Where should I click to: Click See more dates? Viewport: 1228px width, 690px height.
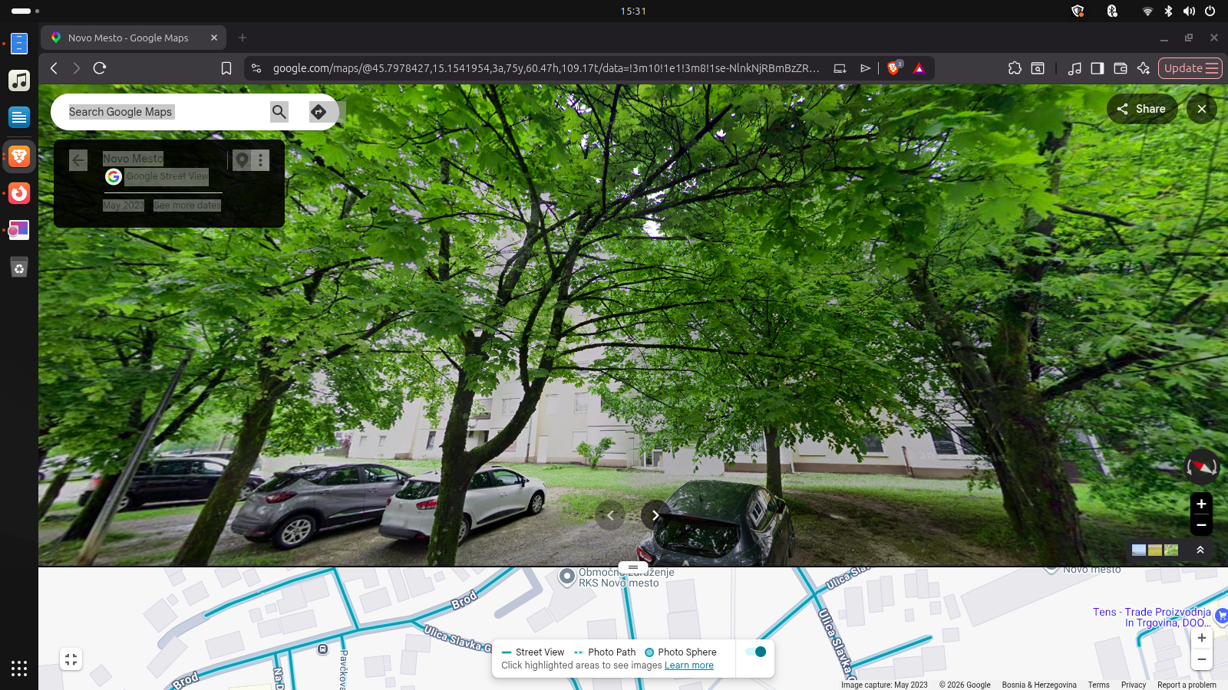point(187,205)
